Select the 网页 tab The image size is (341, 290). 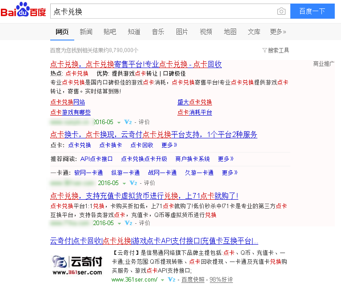pos(62,32)
